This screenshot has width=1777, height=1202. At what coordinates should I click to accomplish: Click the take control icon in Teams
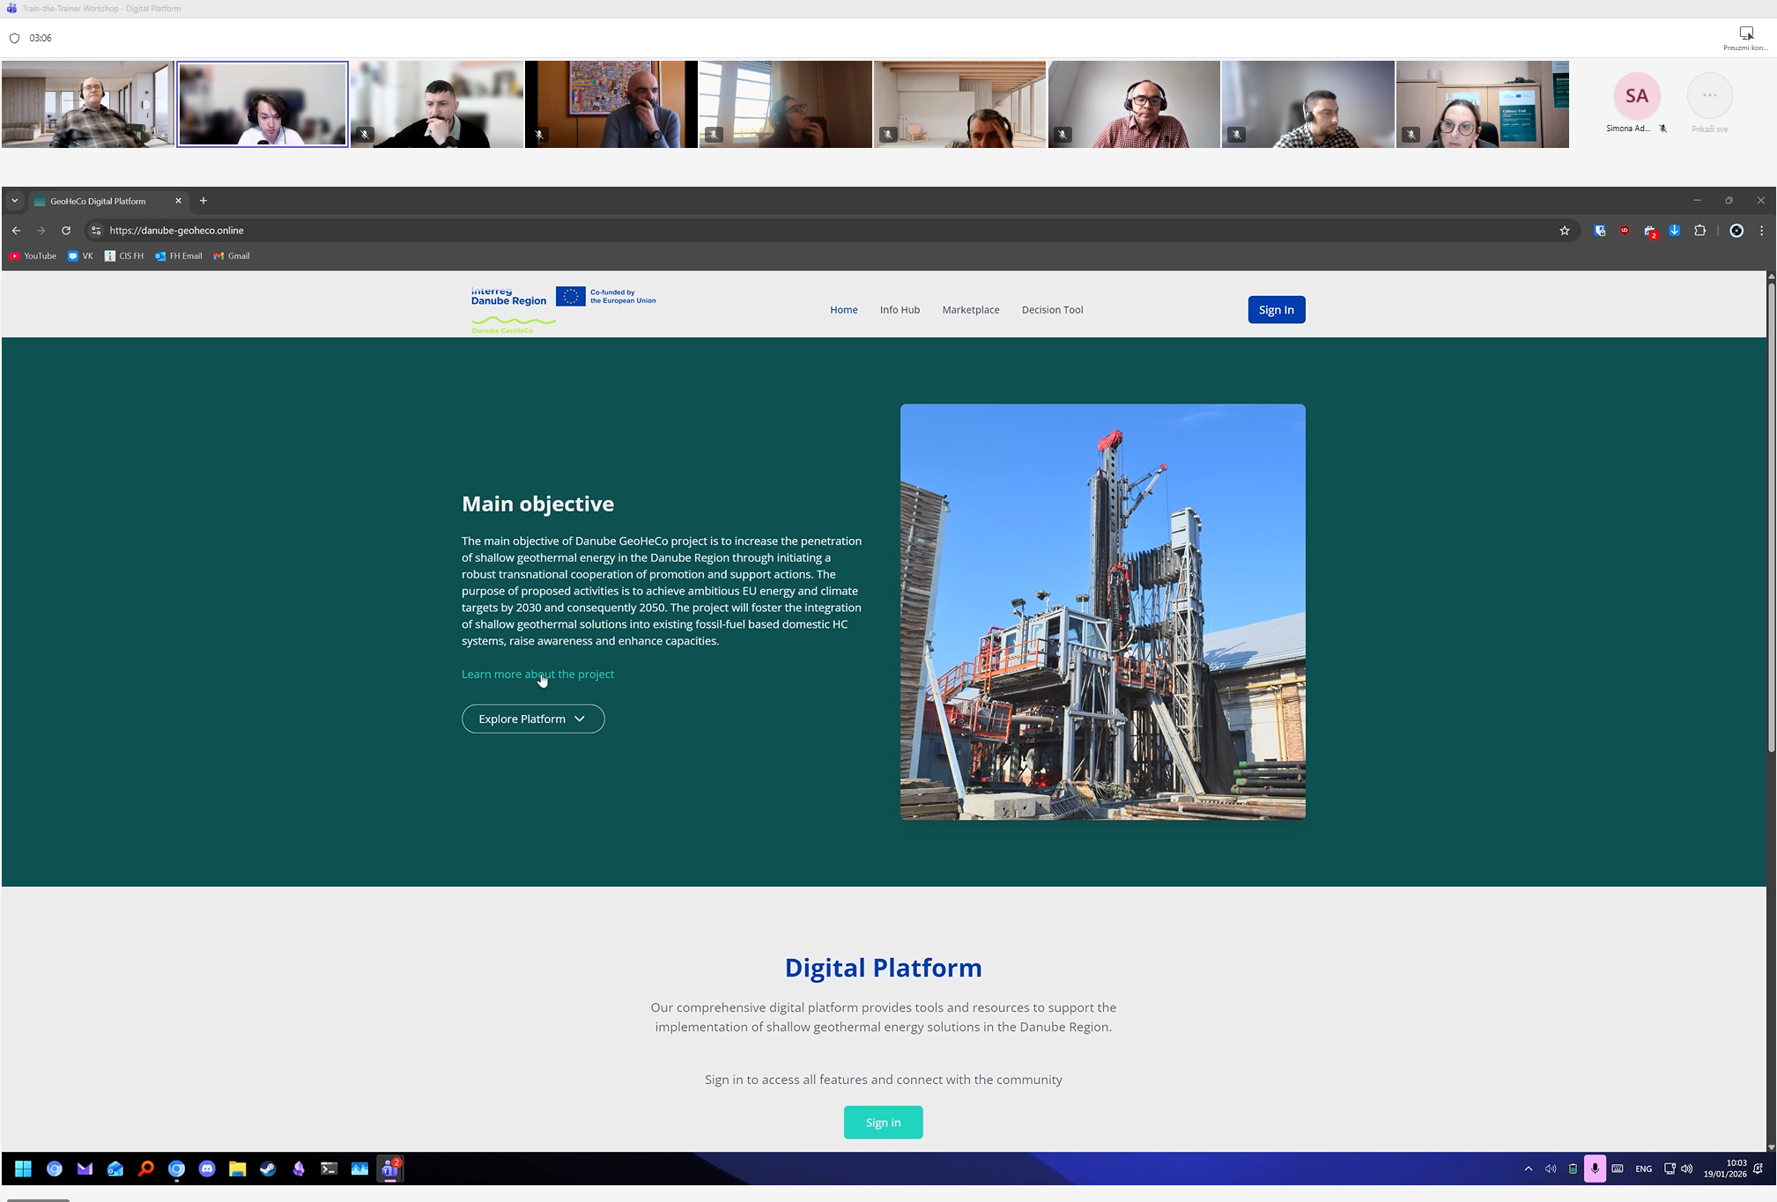(1746, 33)
